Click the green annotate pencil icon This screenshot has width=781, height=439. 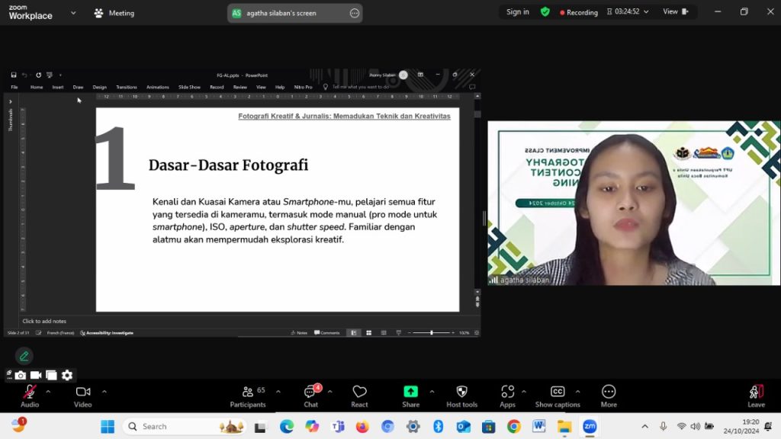click(x=24, y=356)
